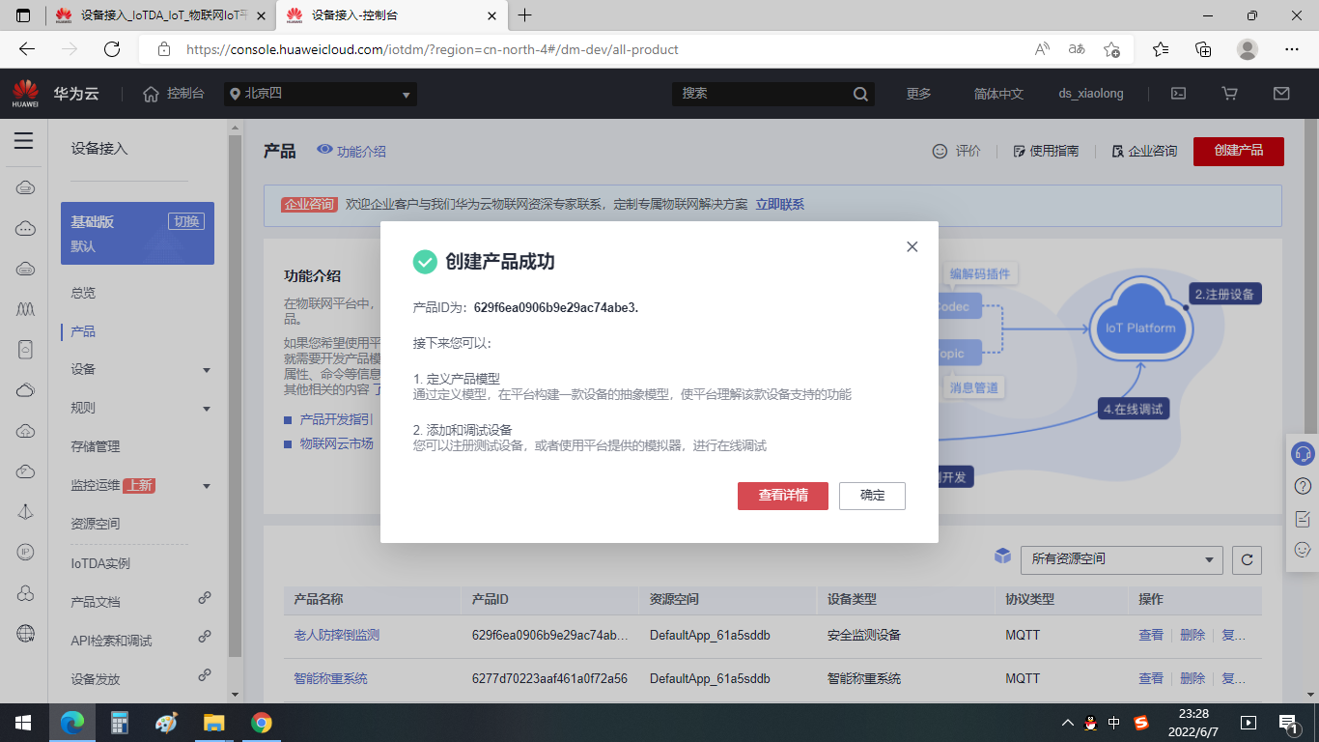Open the hamburger service list menu
The height and width of the screenshot is (742, 1319).
point(24,141)
